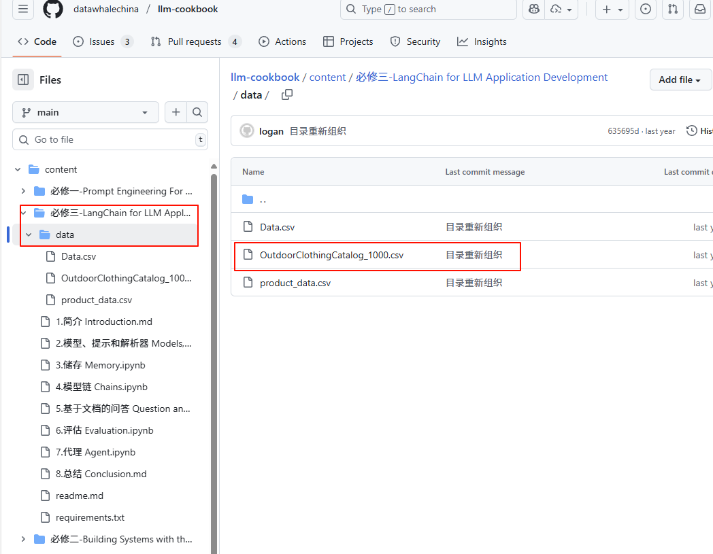The width and height of the screenshot is (713, 554).
Task: Open the create new plus button
Action: [612, 9]
